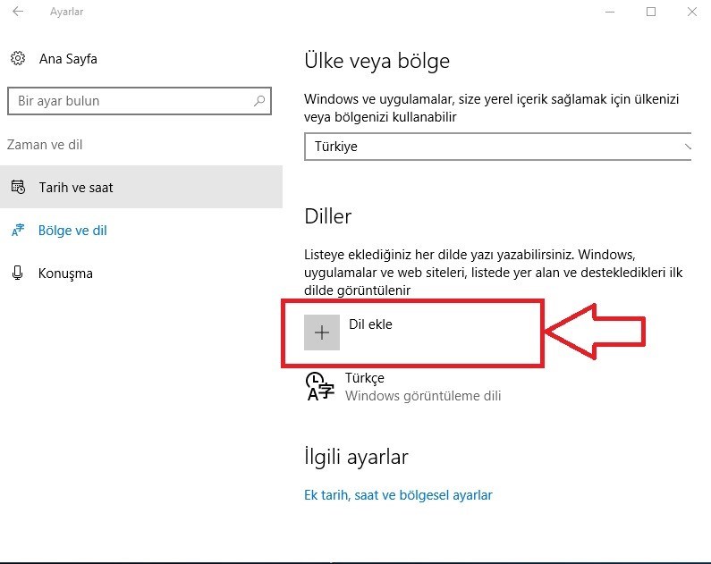This screenshot has height=564, width=711.
Task: Open the Türkiye country dropdown
Action: [x=497, y=147]
